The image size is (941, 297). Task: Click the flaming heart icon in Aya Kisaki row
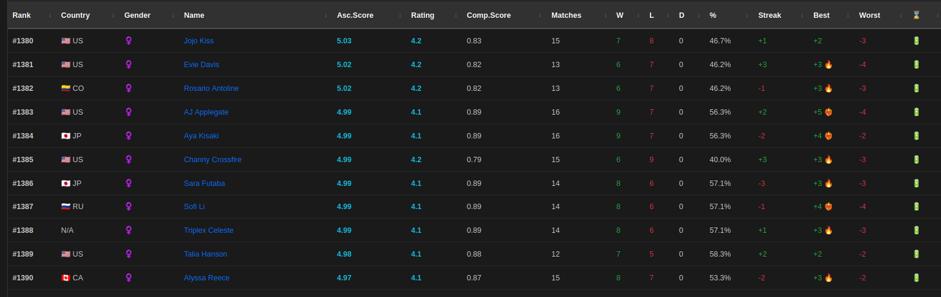[x=829, y=136]
